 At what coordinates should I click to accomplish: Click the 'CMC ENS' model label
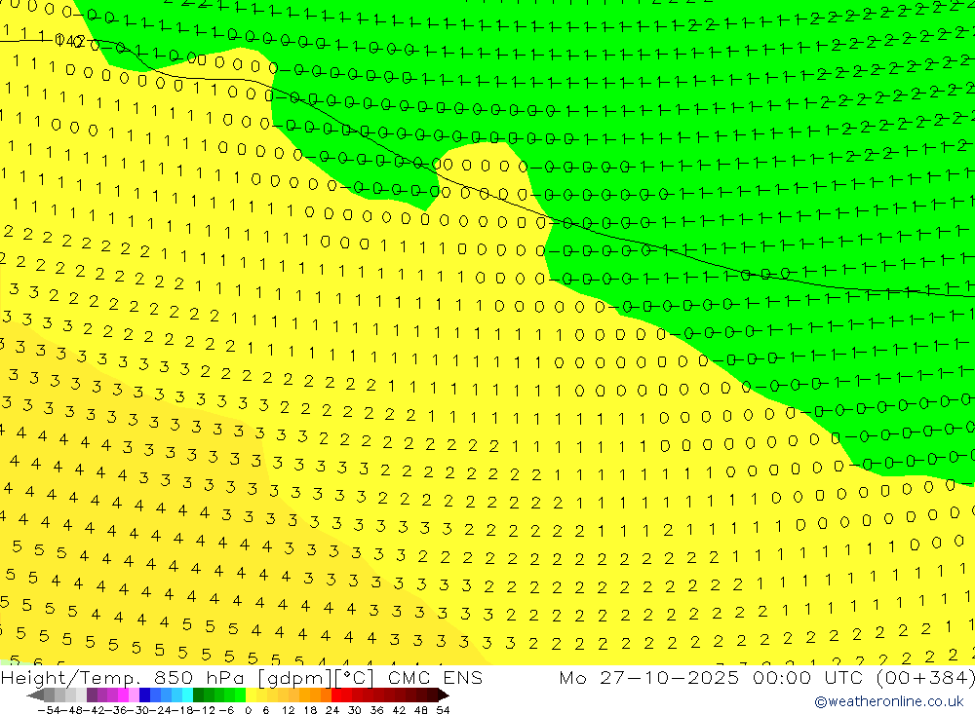coord(435,677)
